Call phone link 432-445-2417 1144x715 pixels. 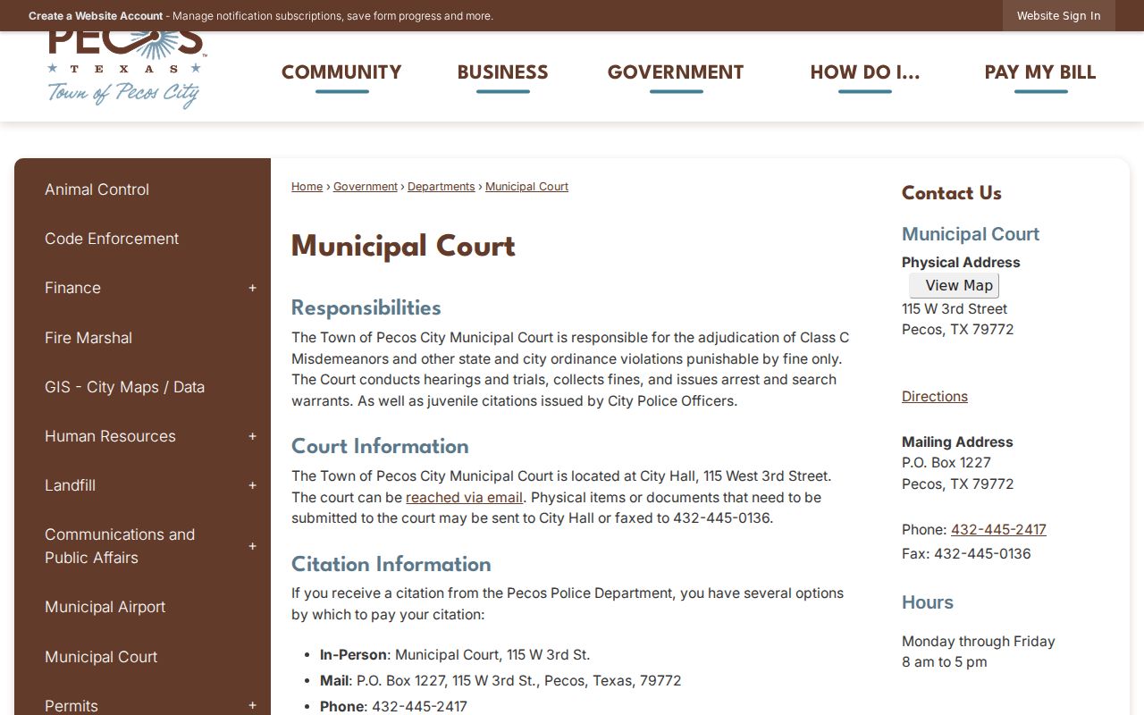point(998,530)
